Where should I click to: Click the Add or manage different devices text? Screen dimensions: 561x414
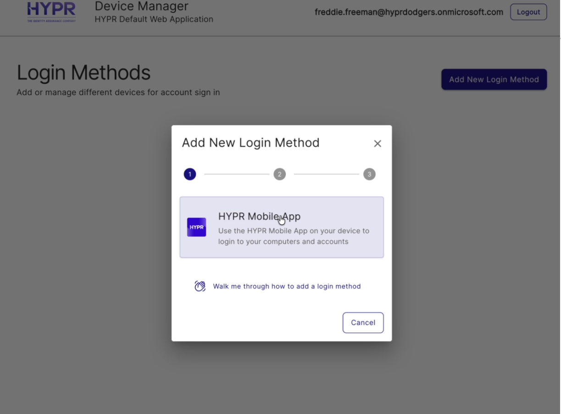[118, 93]
